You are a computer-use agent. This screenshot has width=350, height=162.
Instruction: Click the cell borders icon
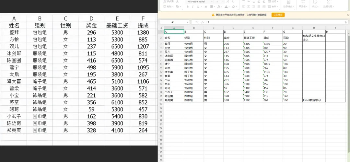click(211, 6)
